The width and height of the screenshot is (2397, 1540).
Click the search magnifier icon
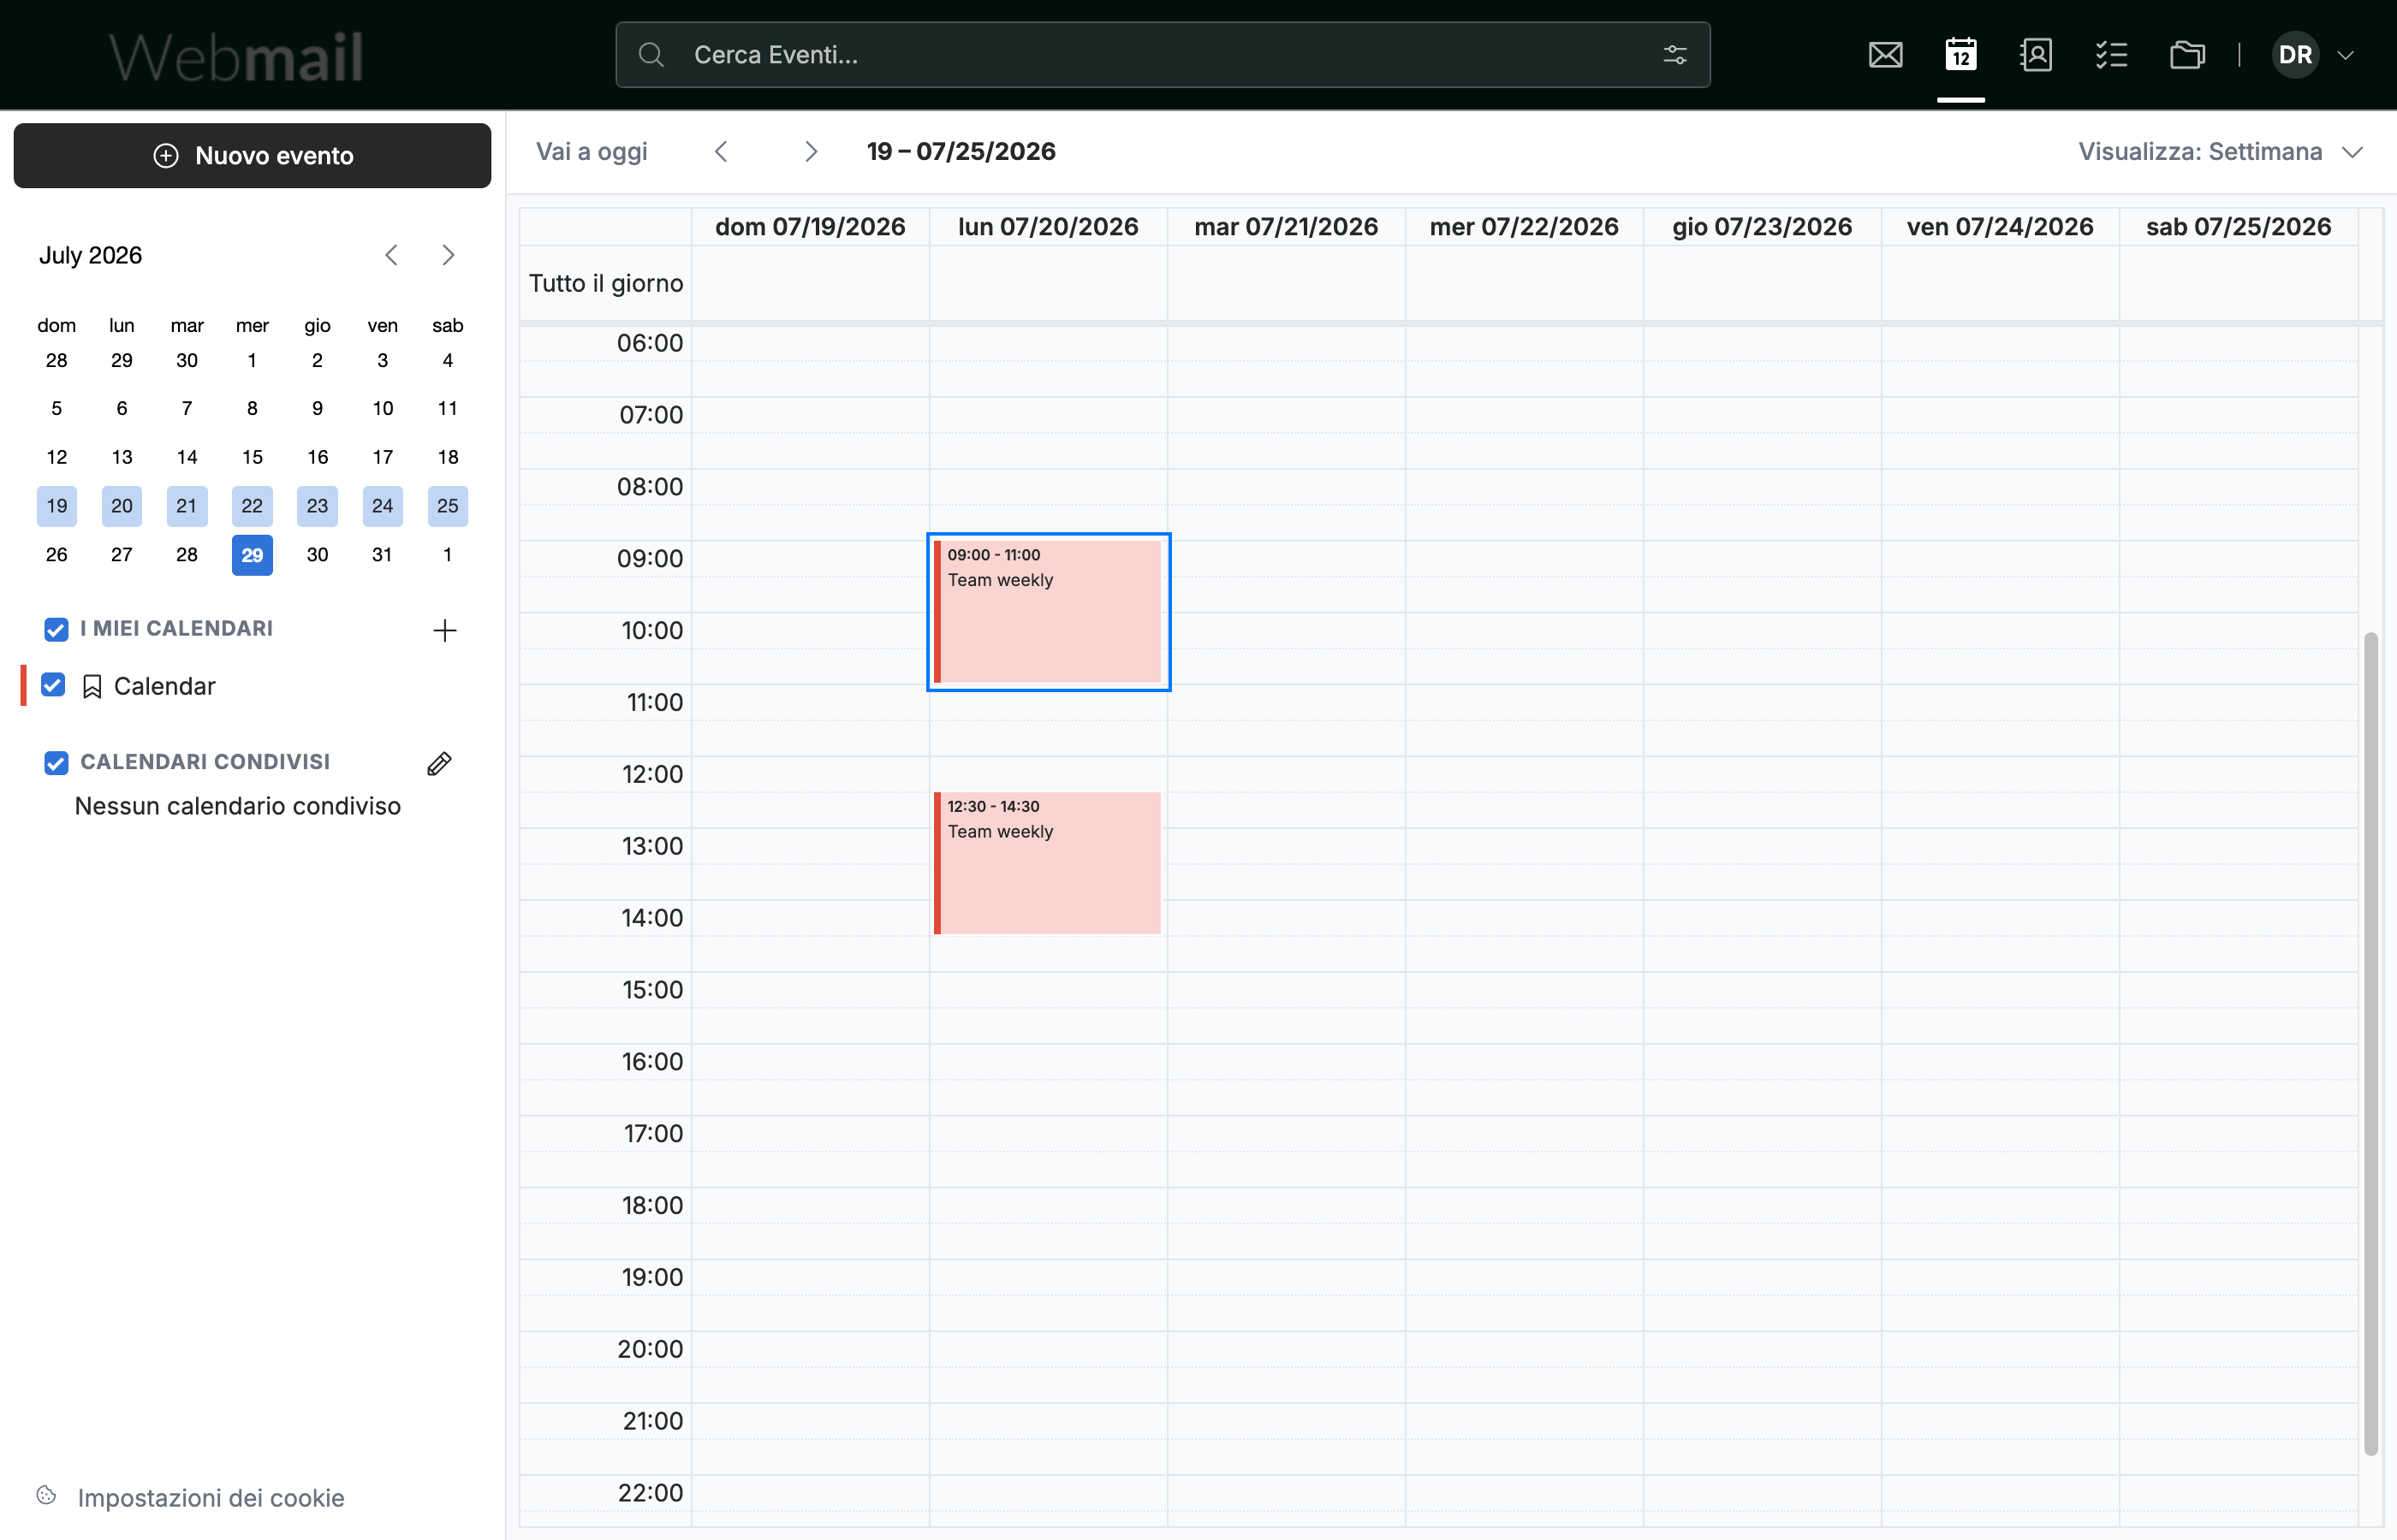(x=651, y=55)
